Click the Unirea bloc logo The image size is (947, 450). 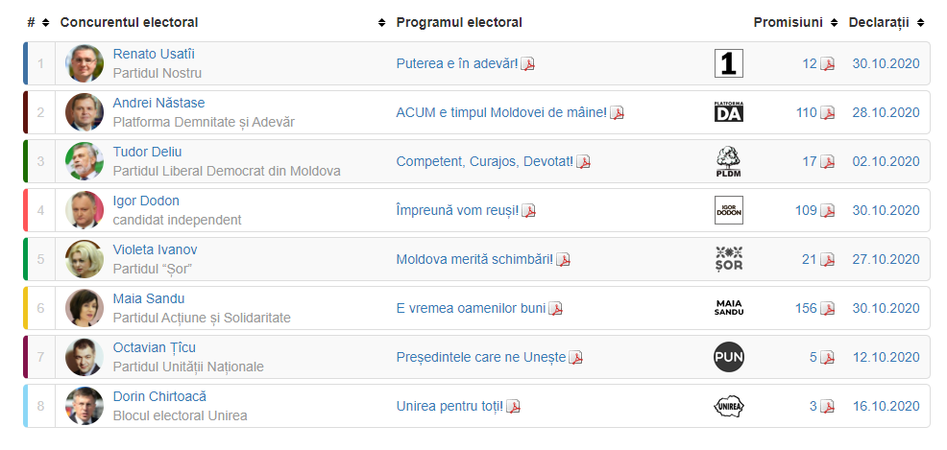[729, 406]
